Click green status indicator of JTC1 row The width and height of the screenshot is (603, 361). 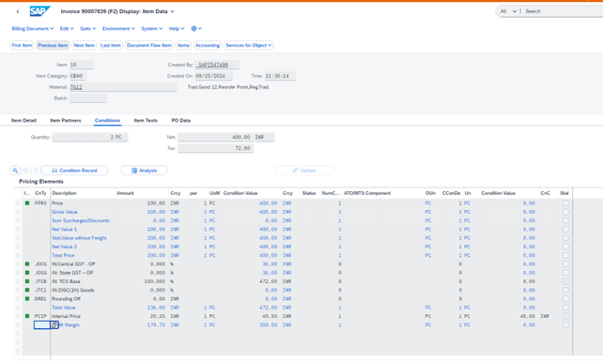(27, 290)
